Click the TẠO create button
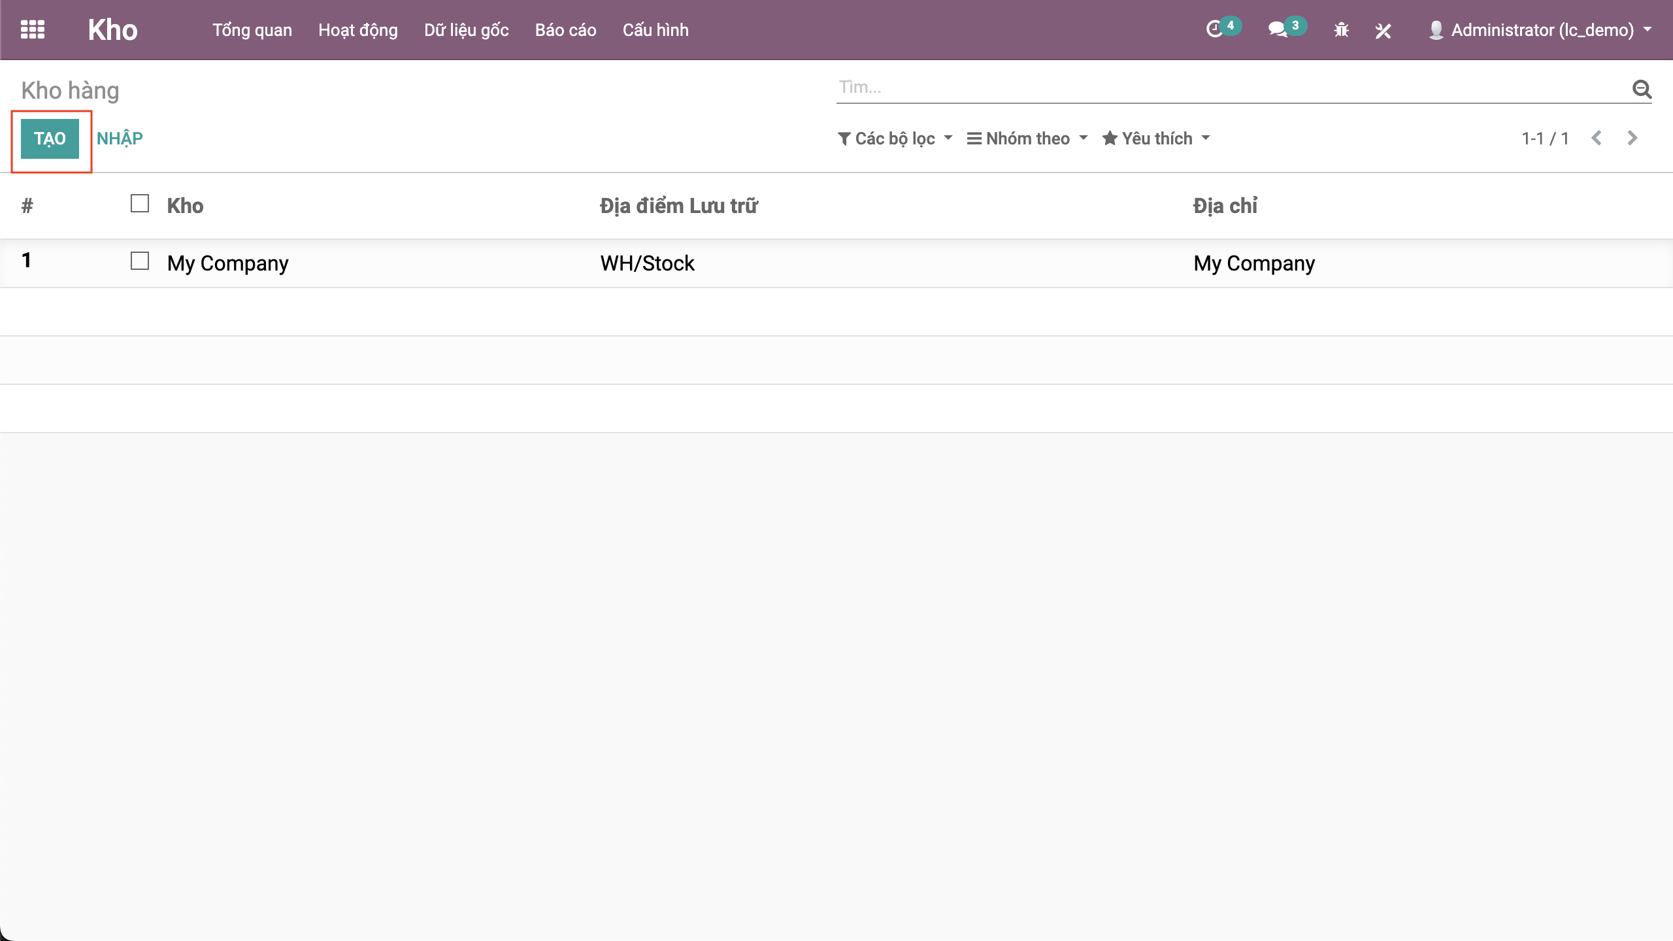Screen dimensions: 1673x941 (50, 139)
